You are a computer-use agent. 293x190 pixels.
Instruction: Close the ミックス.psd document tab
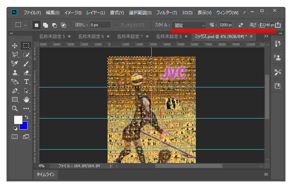251,37
